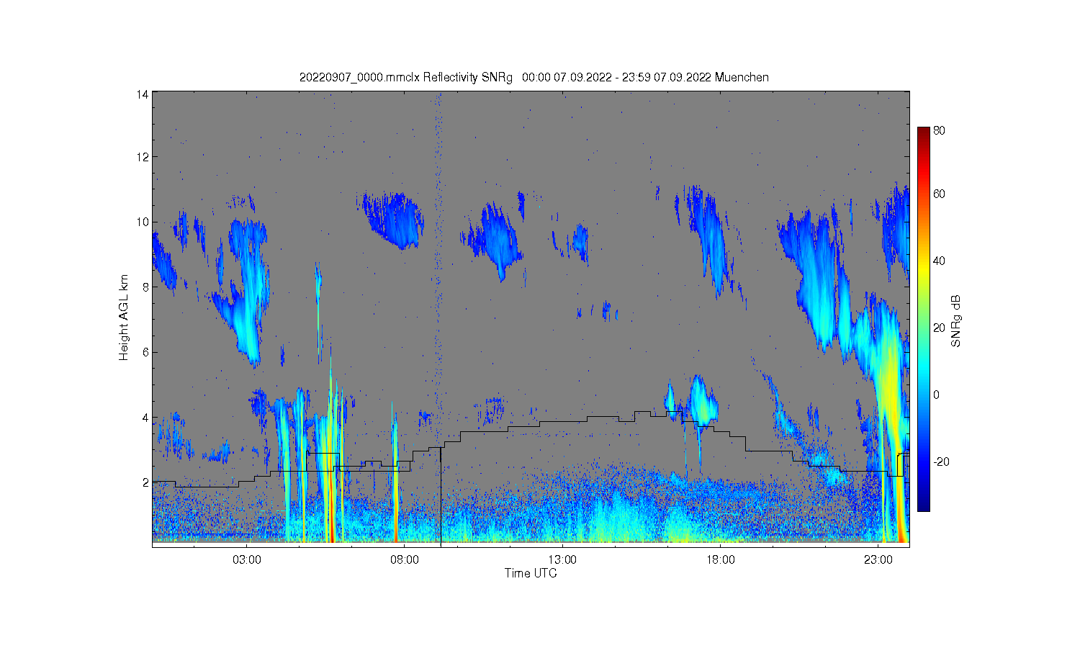The height and width of the screenshot is (648, 1080).
Task: Click the 2 km height tick label
Action: (x=145, y=482)
